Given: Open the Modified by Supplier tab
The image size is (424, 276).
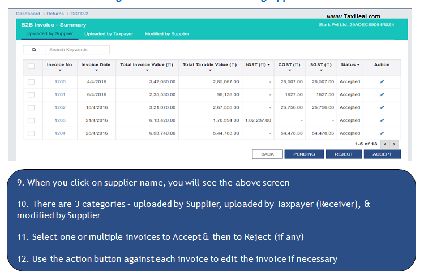Looking at the screenshot, I should coord(167,34).
